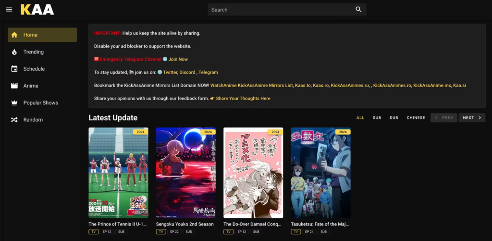The image size is (492, 241).
Task: Open the Twitter link
Action: click(170, 72)
